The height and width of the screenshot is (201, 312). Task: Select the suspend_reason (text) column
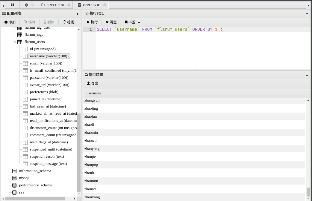[x=47, y=156]
